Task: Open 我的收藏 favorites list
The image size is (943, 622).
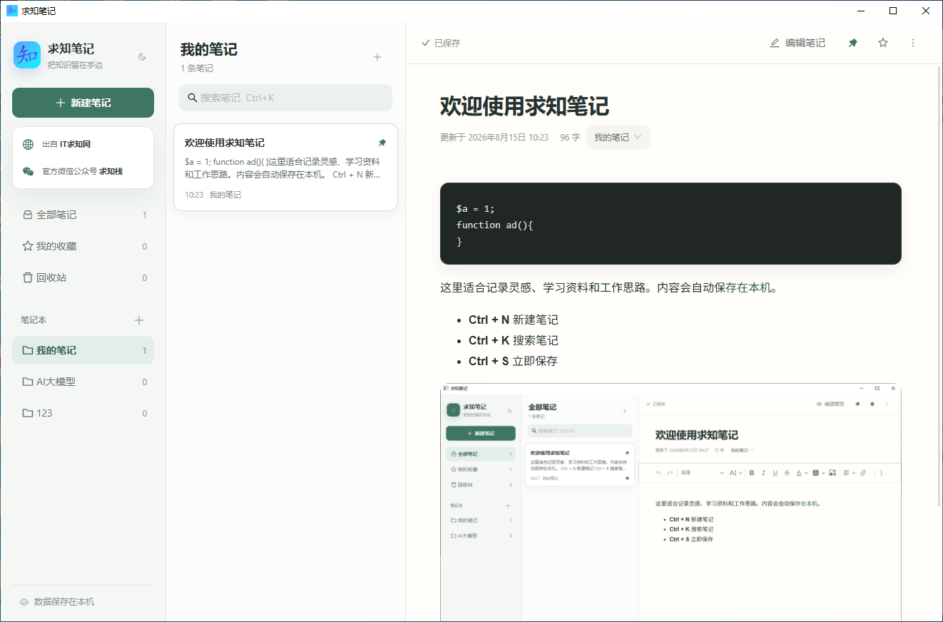Action: click(83, 246)
